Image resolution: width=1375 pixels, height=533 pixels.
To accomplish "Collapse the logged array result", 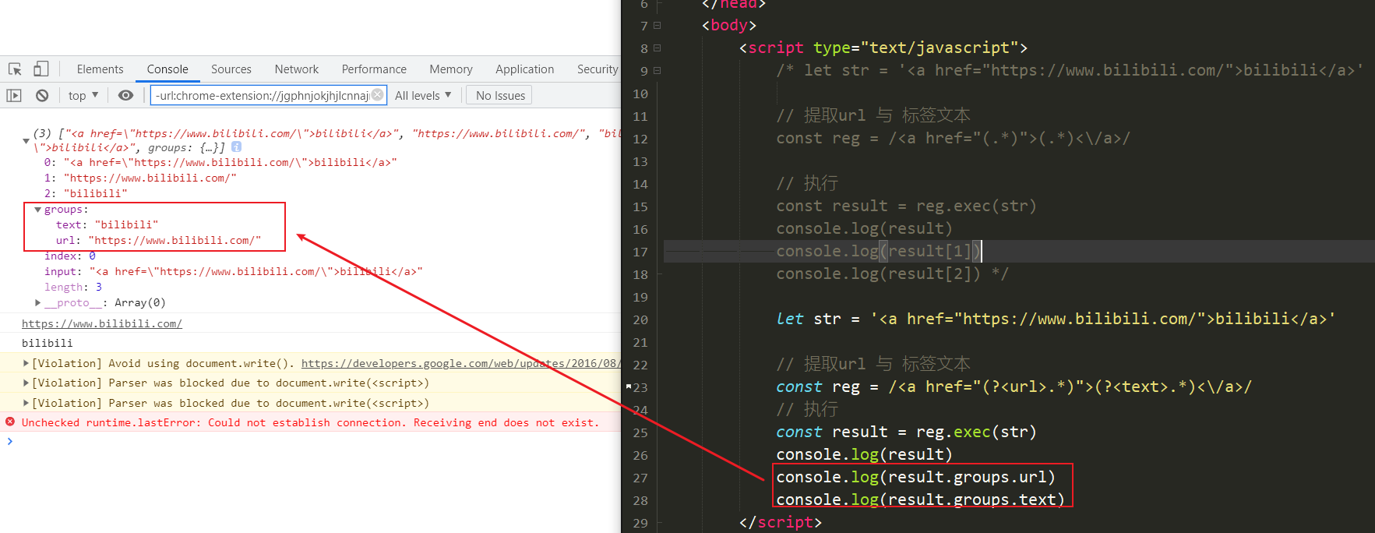I will [26, 141].
